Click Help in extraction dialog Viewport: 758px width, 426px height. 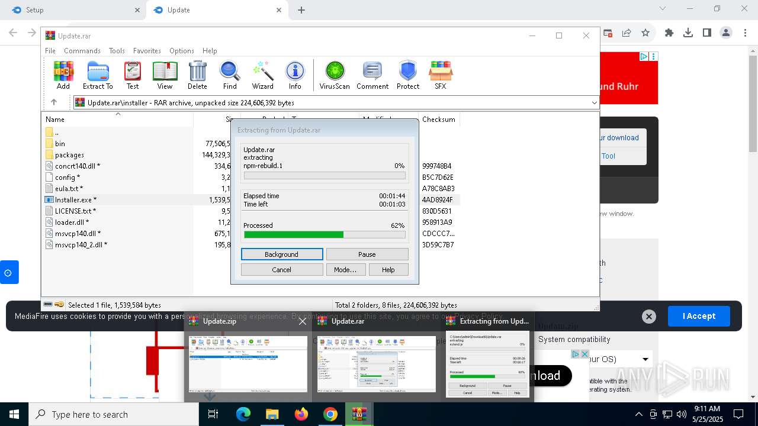[388, 270]
